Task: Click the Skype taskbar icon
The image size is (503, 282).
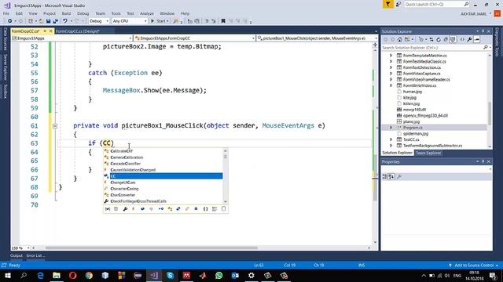Action: pos(170,275)
